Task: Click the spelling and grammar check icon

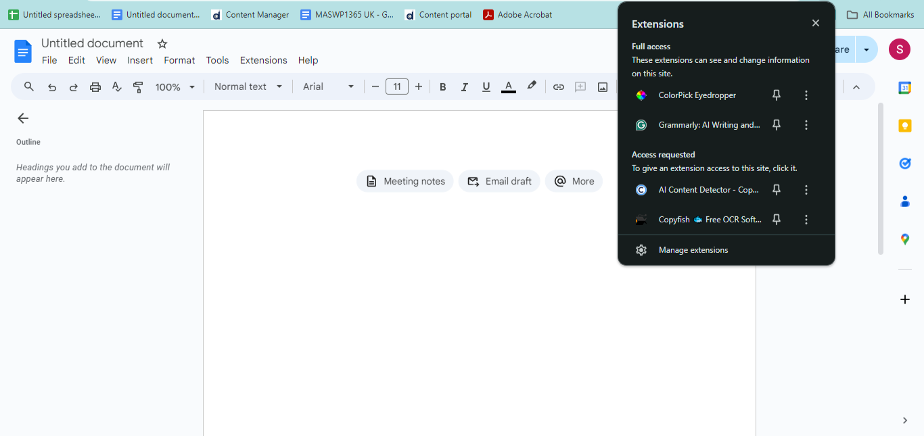Action: click(116, 87)
